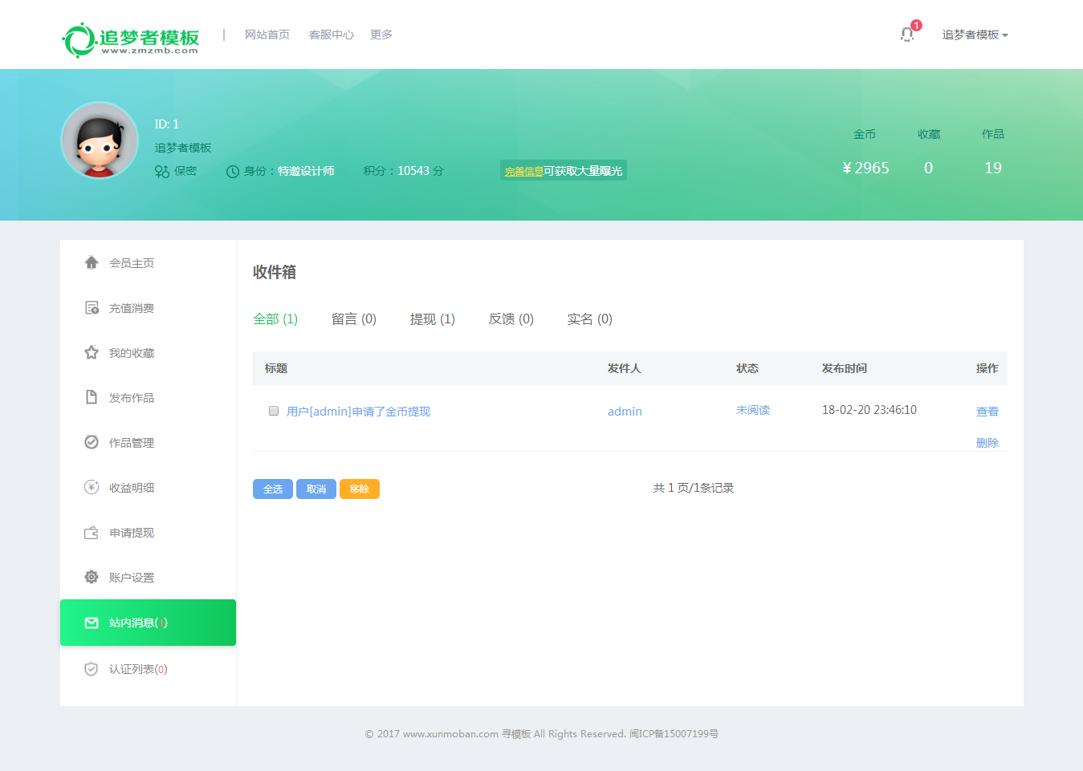Viewport: 1083px width, 771px height.
Task: Open the 完善信息 link in banner
Action: (x=523, y=171)
